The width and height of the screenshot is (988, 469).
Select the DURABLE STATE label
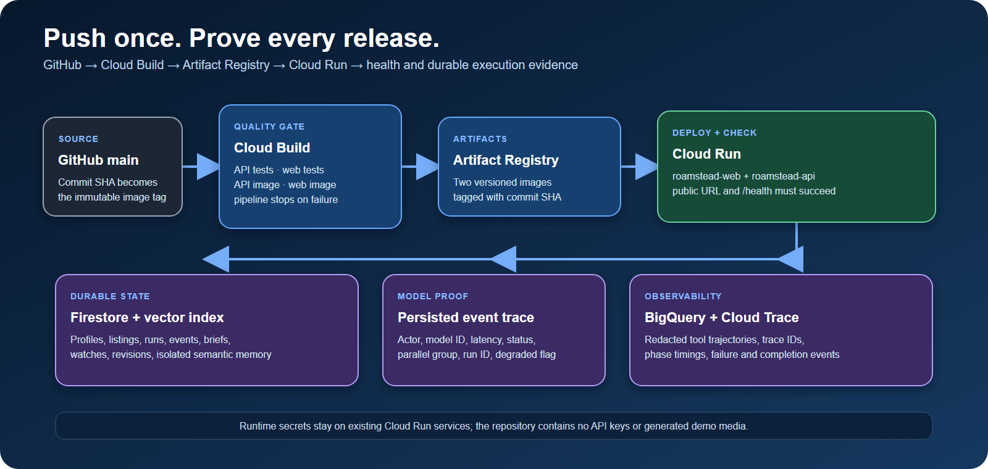pyautogui.click(x=110, y=296)
